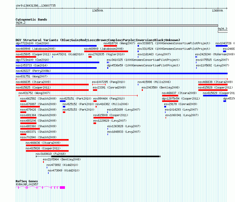Click esv1060341 (Levy2007) label

182,115
